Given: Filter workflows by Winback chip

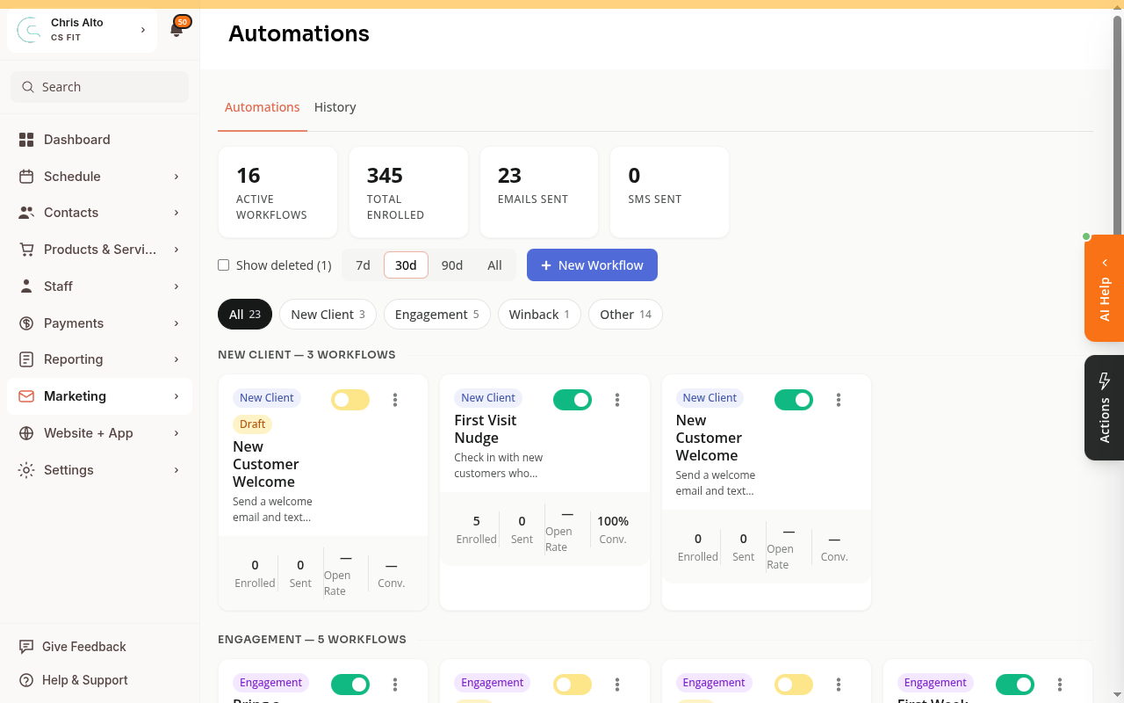Looking at the screenshot, I should click(x=539, y=315).
